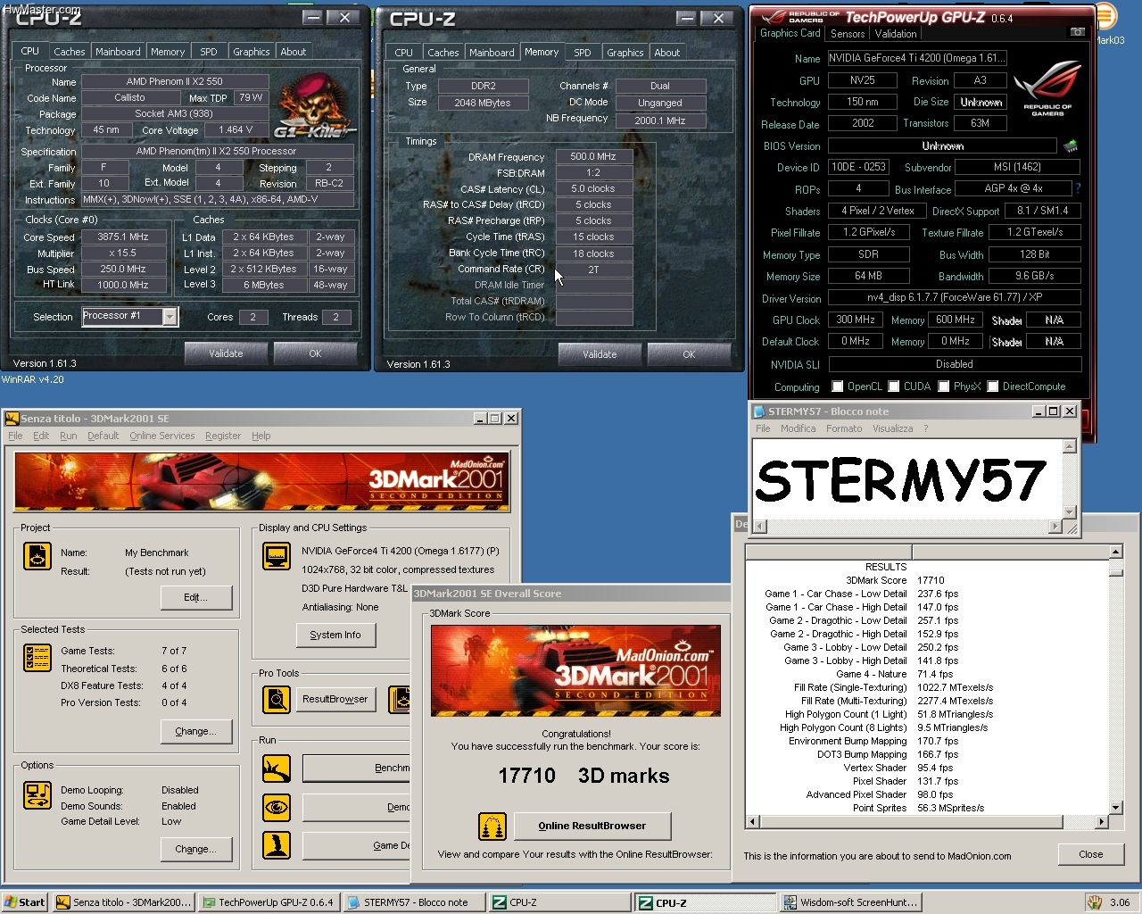This screenshot has width=1142, height=914.
Task: Click the Edit... project button
Action: pos(195,597)
